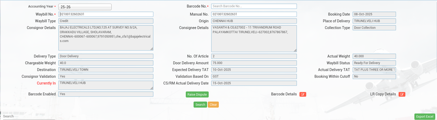Open LR Copy Details edit icon
Image resolution: width=437 pixels, height=120 pixels.
[x=402, y=94]
